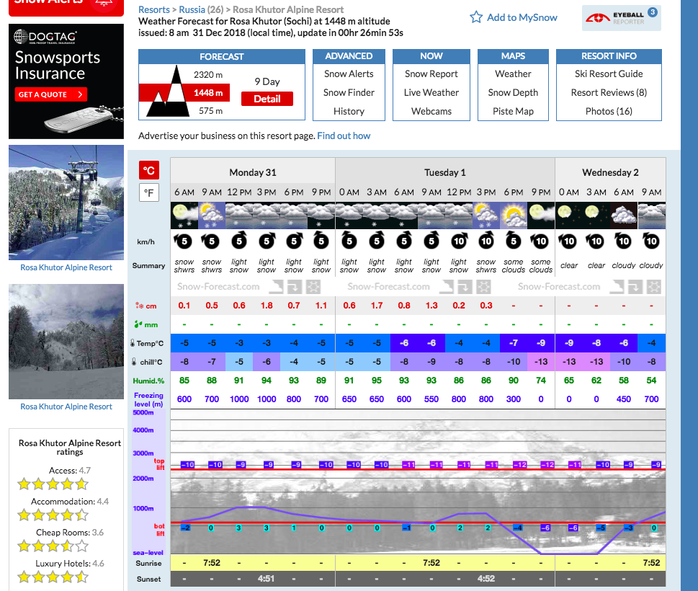The width and height of the screenshot is (698, 591).
Task: Click the Monday 3 PM wind icon
Action: [x=267, y=241]
